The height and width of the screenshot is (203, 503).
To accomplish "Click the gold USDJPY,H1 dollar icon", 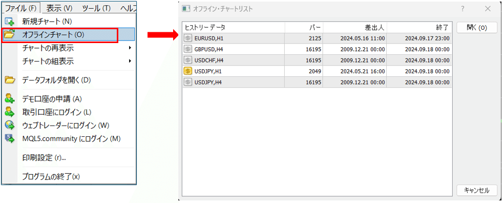I will click(x=187, y=71).
